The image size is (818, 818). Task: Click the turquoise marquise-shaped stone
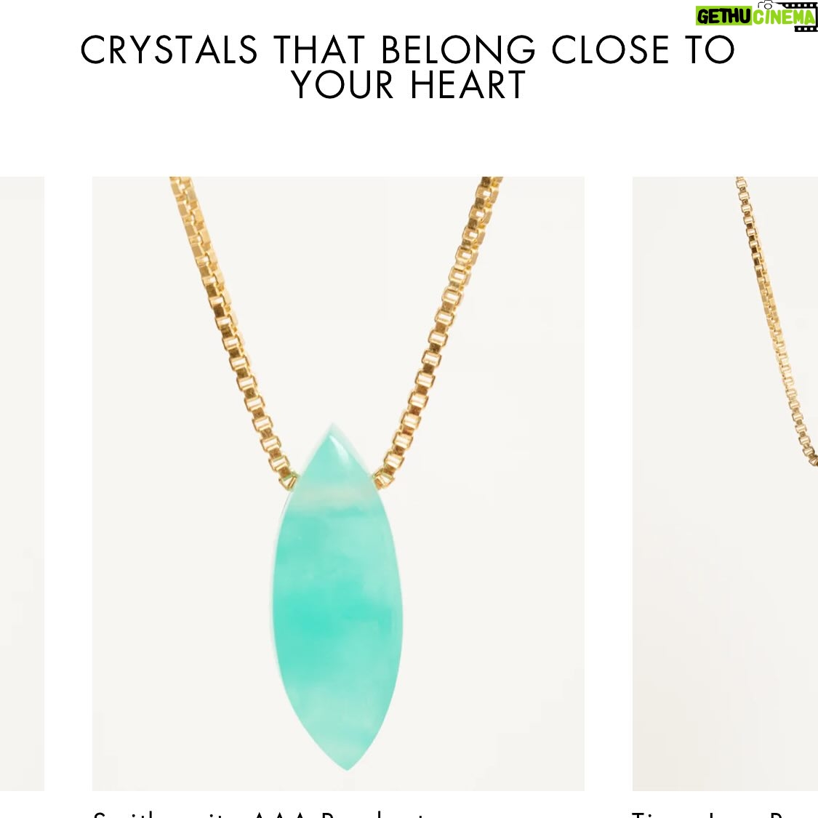coord(337,597)
